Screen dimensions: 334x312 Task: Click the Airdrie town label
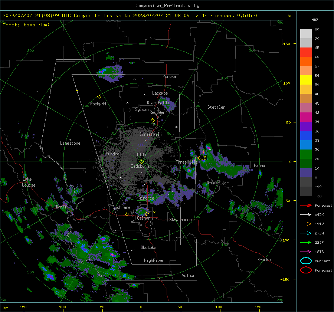tap(146, 198)
